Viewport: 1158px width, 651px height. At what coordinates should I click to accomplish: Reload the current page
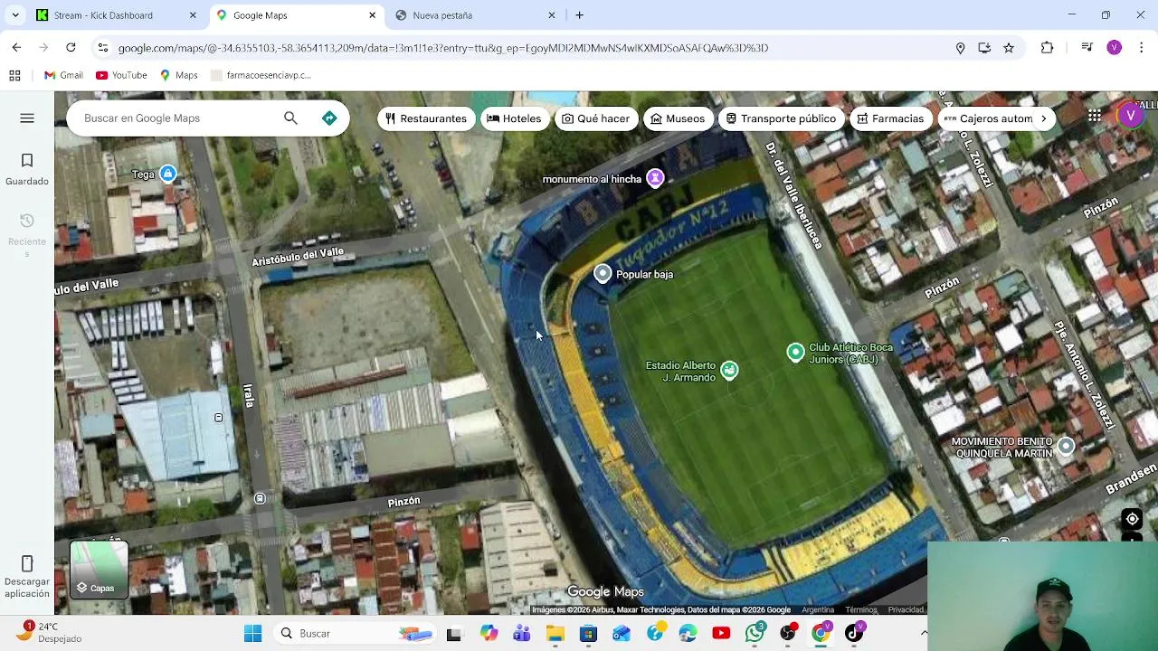point(71,48)
